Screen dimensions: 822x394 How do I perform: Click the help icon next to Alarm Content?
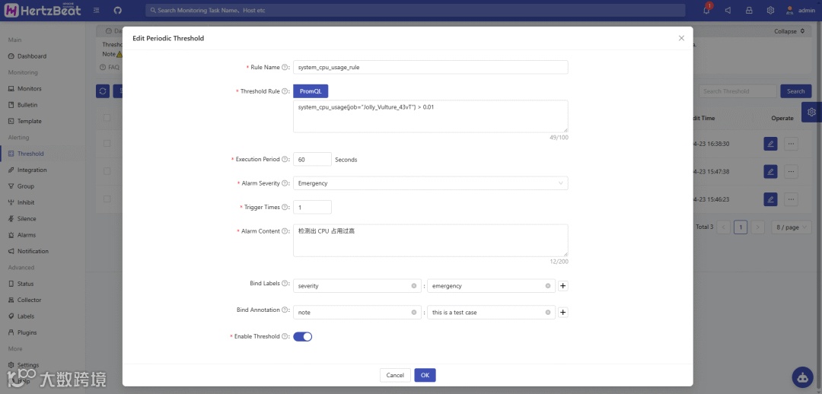tap(285, 231)
